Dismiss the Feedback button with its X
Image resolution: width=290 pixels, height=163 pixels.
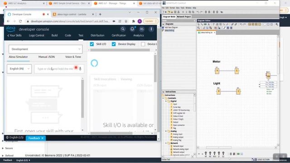[x=42, y=138]
